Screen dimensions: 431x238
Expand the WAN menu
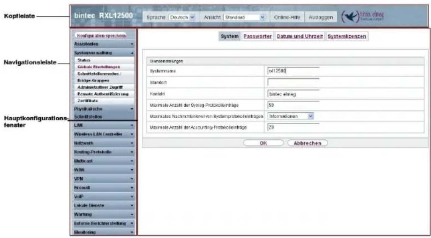pos(104,170)
